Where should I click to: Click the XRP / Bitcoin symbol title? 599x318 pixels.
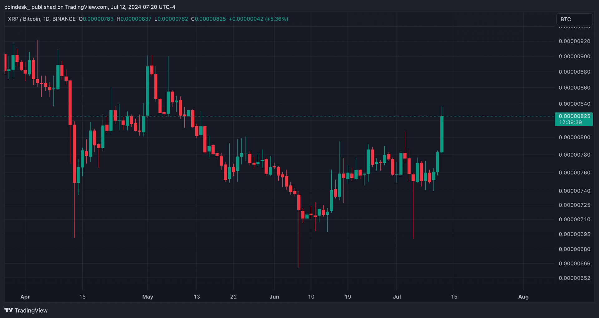tap(42, 19)
